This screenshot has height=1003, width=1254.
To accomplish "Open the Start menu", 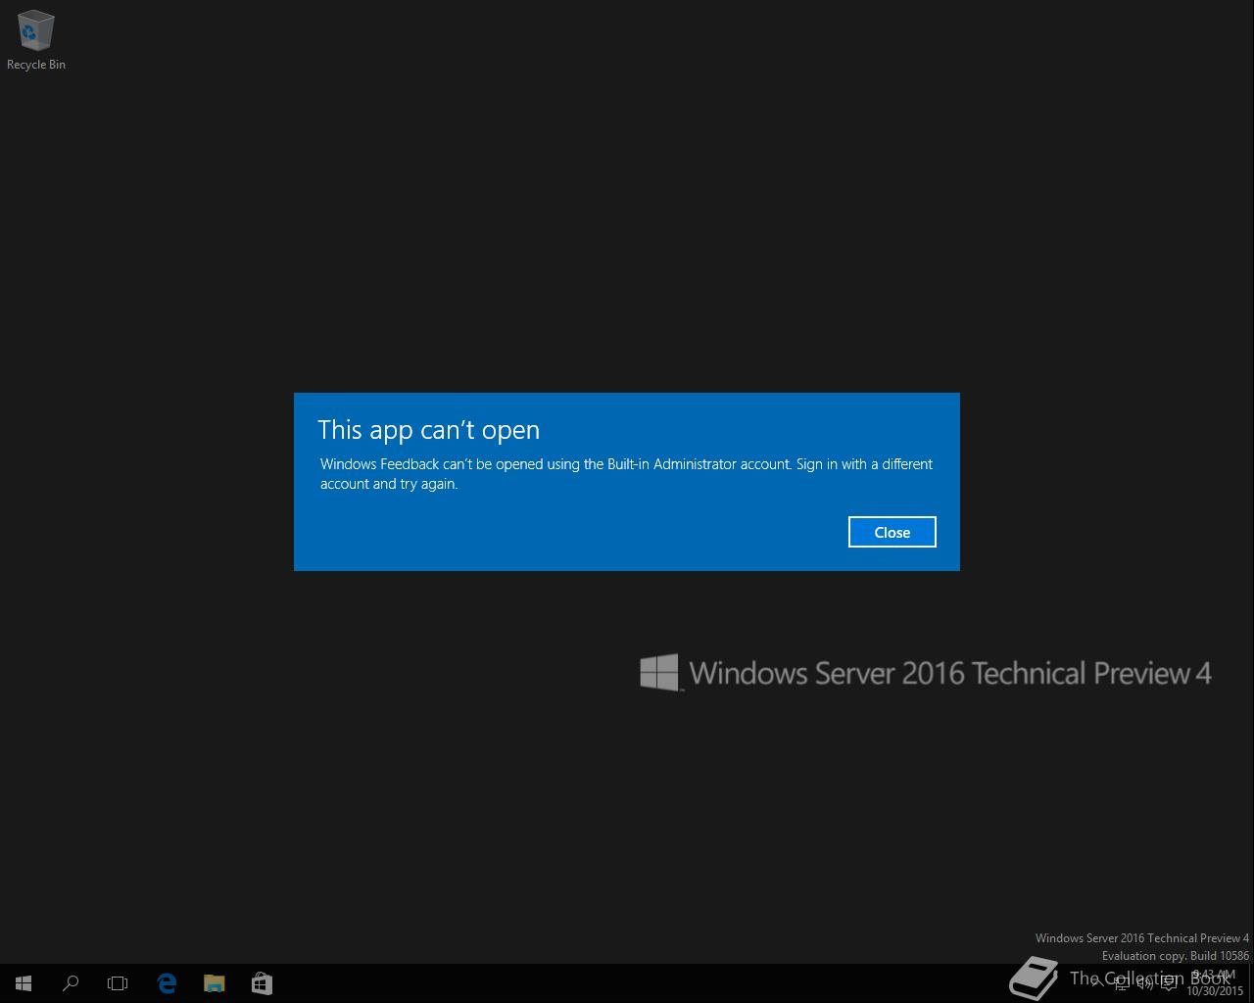I will [24, 983].
